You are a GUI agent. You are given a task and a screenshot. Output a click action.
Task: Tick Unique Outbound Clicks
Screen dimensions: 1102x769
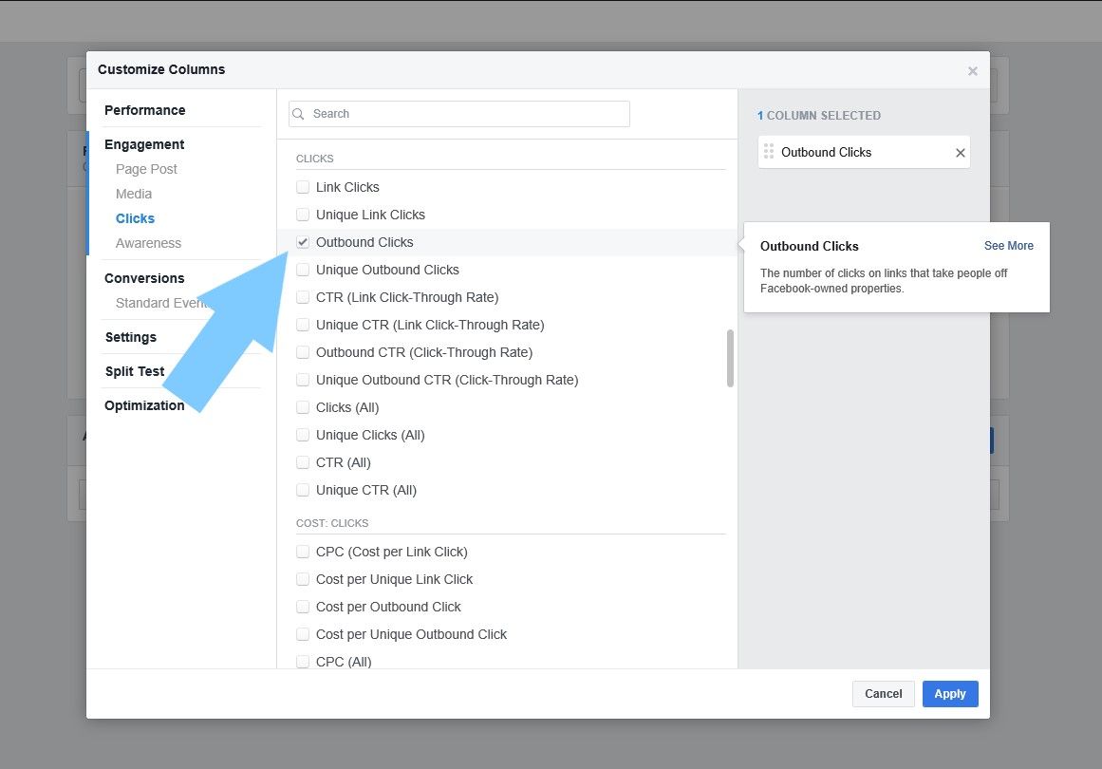(303, 270)
